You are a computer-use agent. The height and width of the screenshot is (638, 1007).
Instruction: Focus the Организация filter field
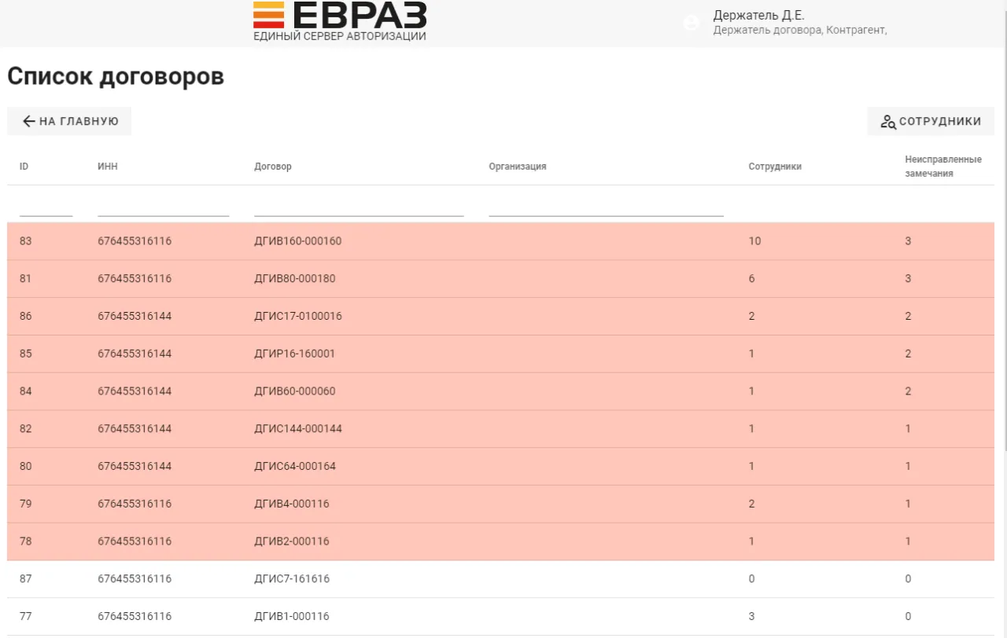[x=606, y=207]
